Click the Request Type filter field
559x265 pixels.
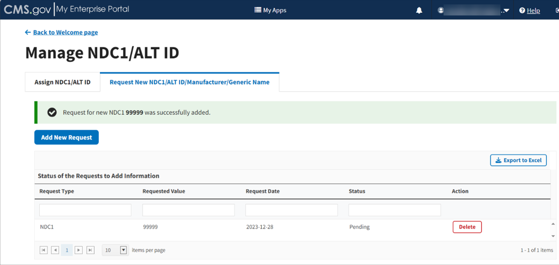85,210
